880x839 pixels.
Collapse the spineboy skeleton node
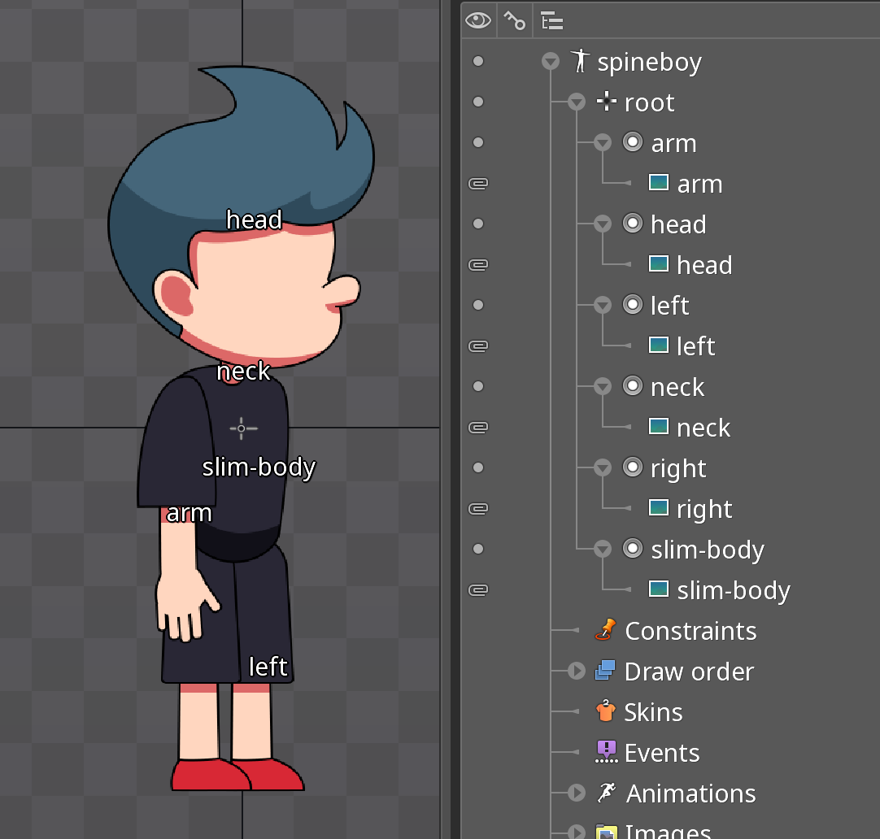(551, 61)
